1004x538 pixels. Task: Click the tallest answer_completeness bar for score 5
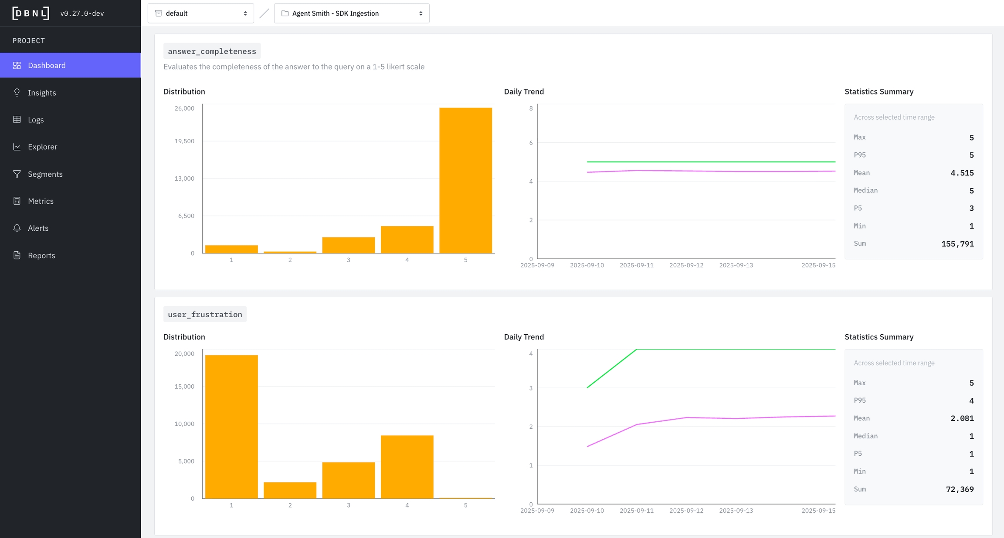tap(465, 180)
